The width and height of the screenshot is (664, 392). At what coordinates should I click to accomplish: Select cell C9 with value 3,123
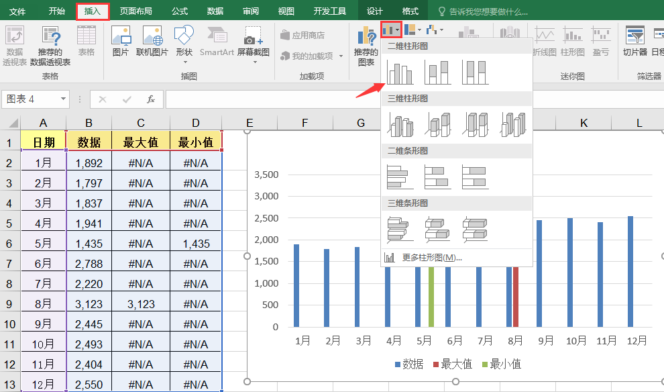tap(141, 304)
